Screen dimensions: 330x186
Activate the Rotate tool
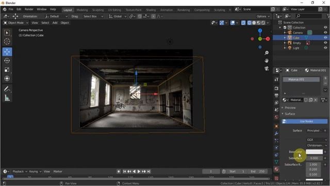click(x=7, y=61)
